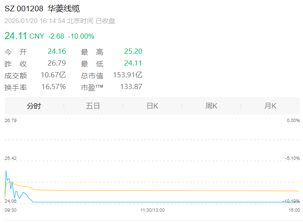This screenshot has width=303, height=223.
Task: Click the 今开 value 24.16
Action: (57, 51)
